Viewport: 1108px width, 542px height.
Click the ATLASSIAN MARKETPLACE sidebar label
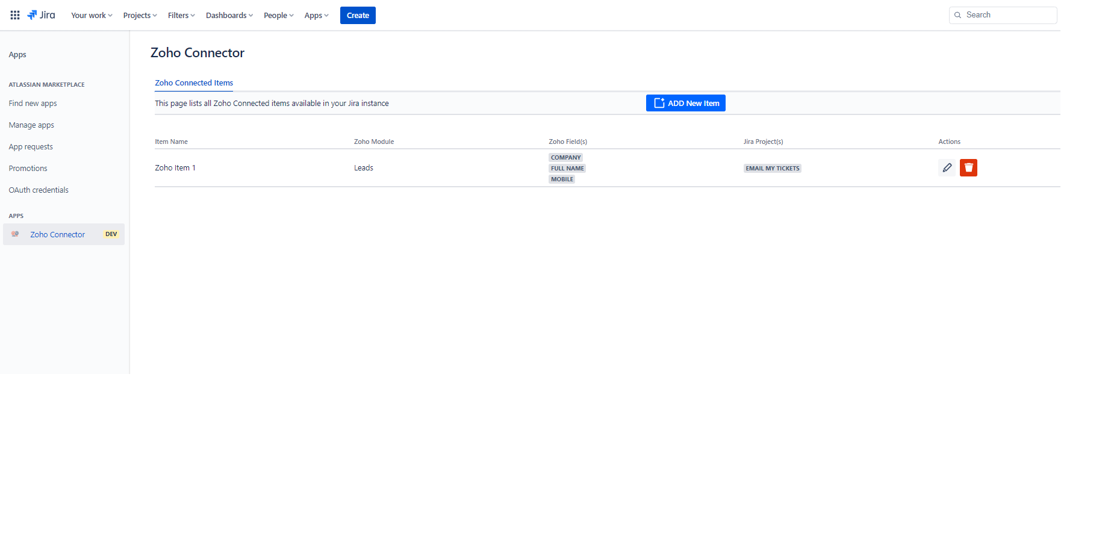(x=46, y=84)
